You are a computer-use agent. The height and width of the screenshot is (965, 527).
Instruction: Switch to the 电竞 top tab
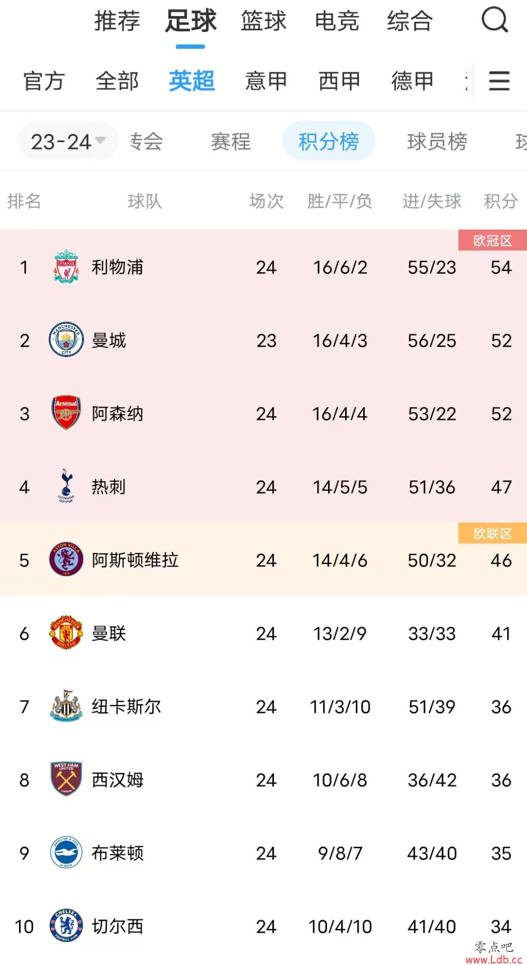[x=337, y=21]
